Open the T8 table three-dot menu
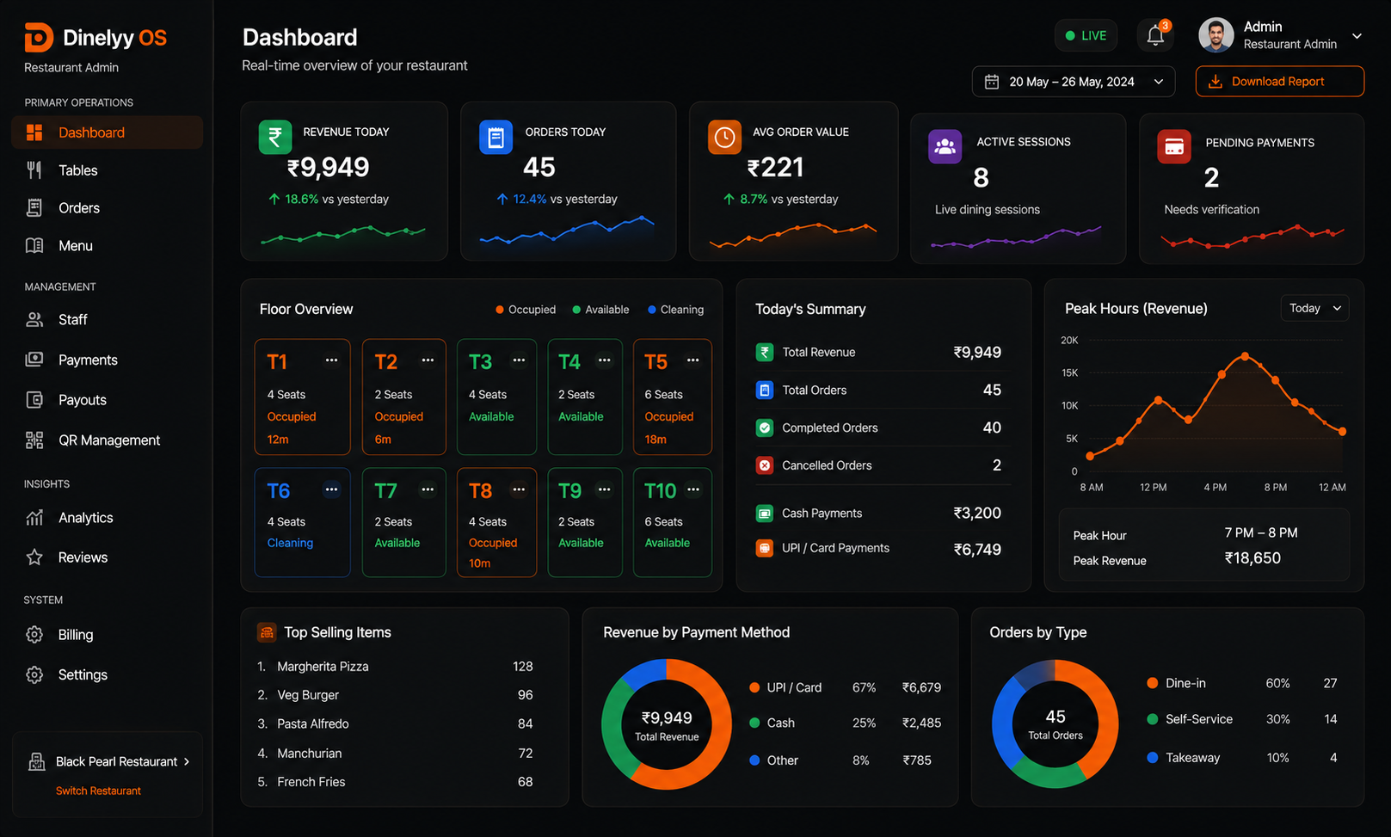The height and width of the screenshot is (837, 1391). [x=519, y=489]
